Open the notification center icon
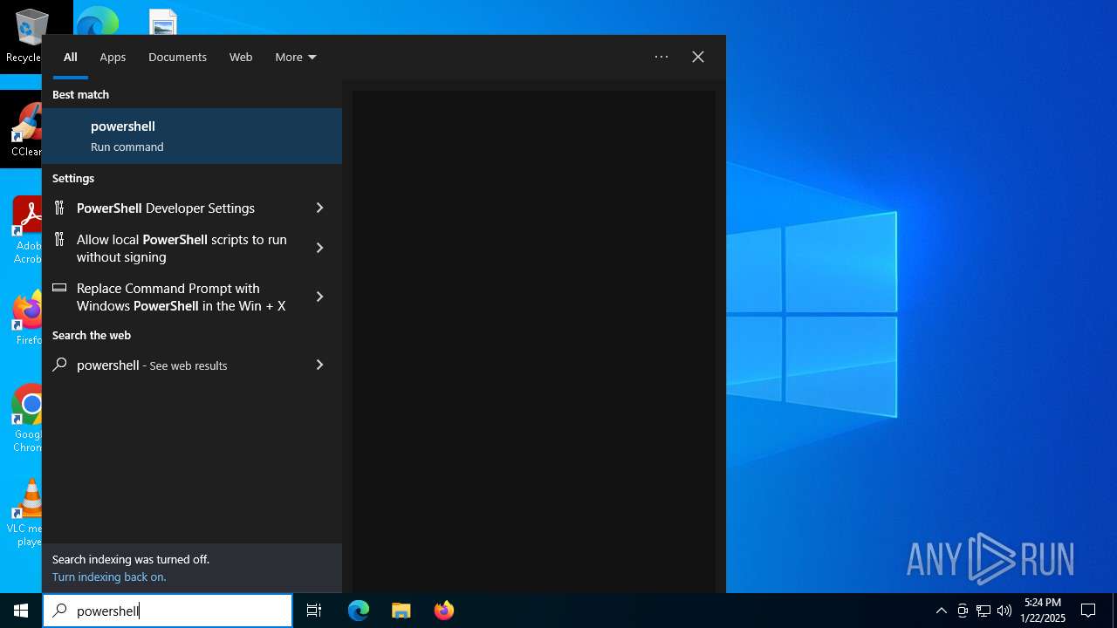The height and width of the screenshot is (628, 1117). coord(1088,611)
